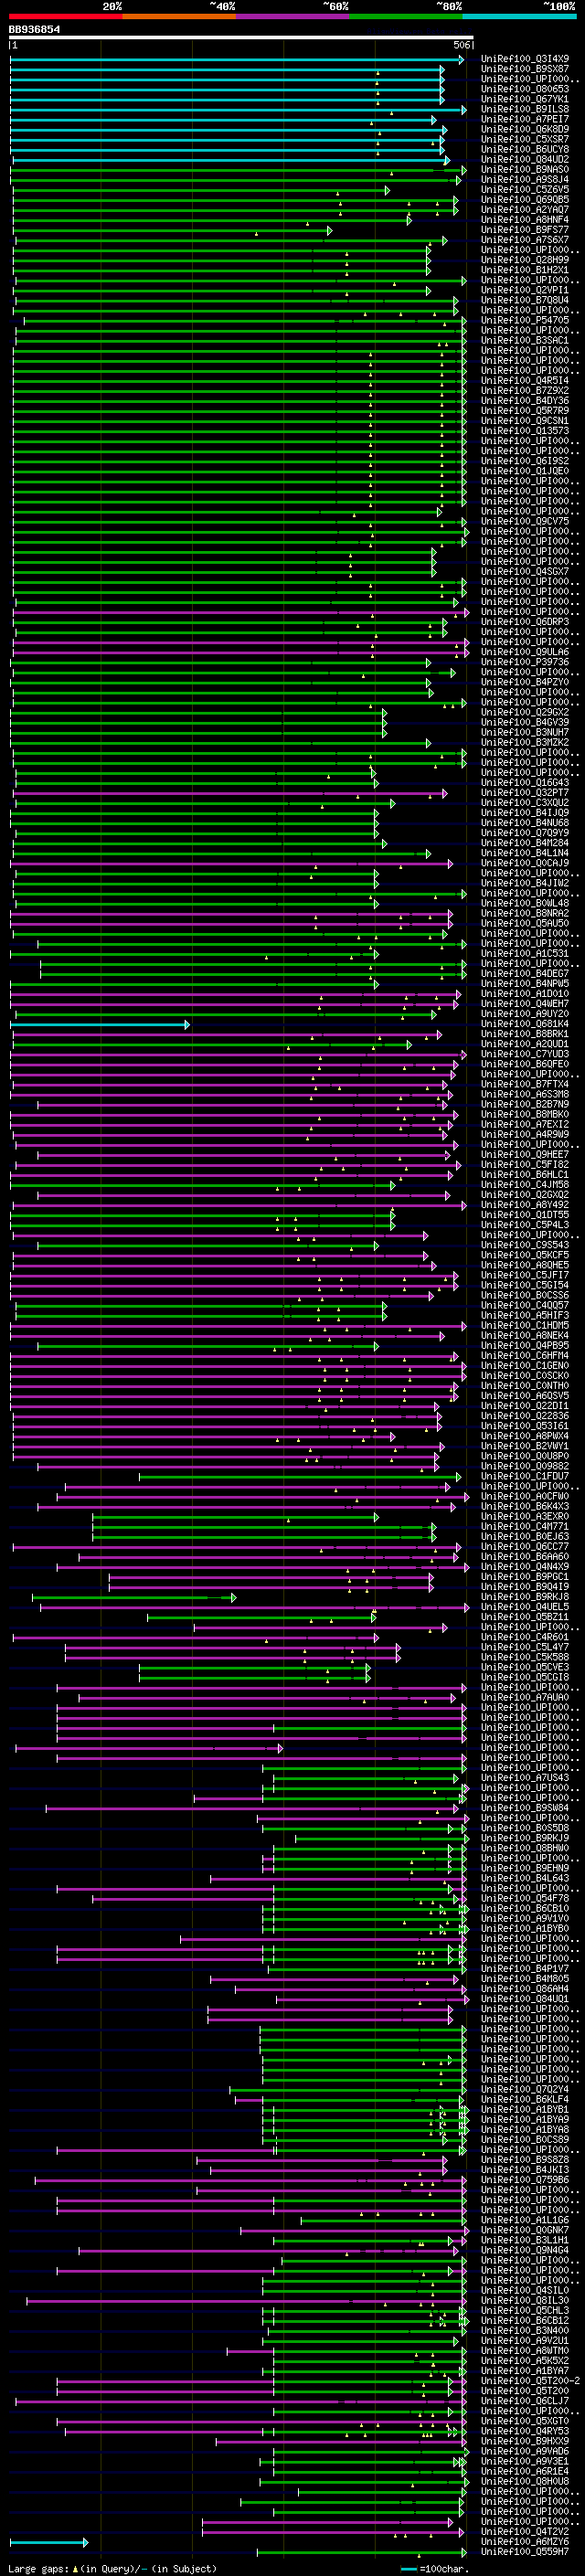Open hit UniRef100_B3SAC1
Viewport: 585px width, 2576px height.
coord(524,340)
